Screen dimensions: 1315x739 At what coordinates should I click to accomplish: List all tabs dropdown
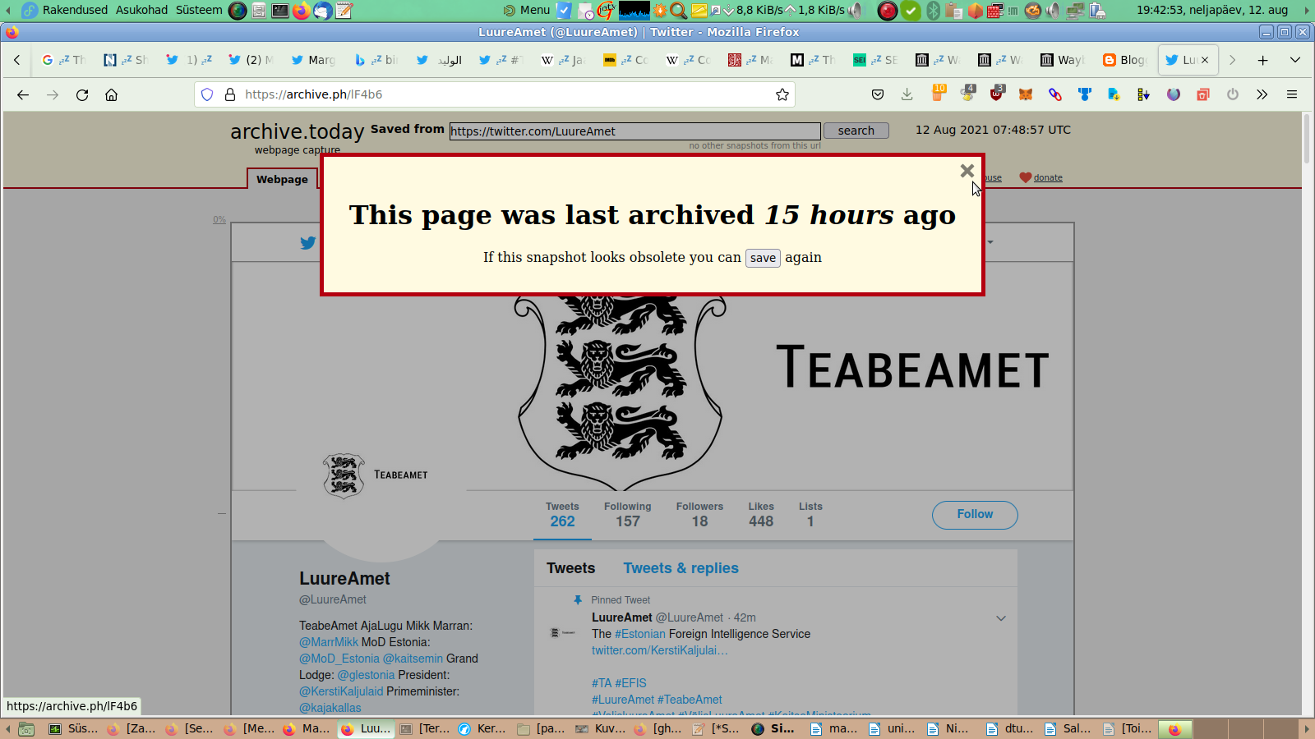(1295, 60)
